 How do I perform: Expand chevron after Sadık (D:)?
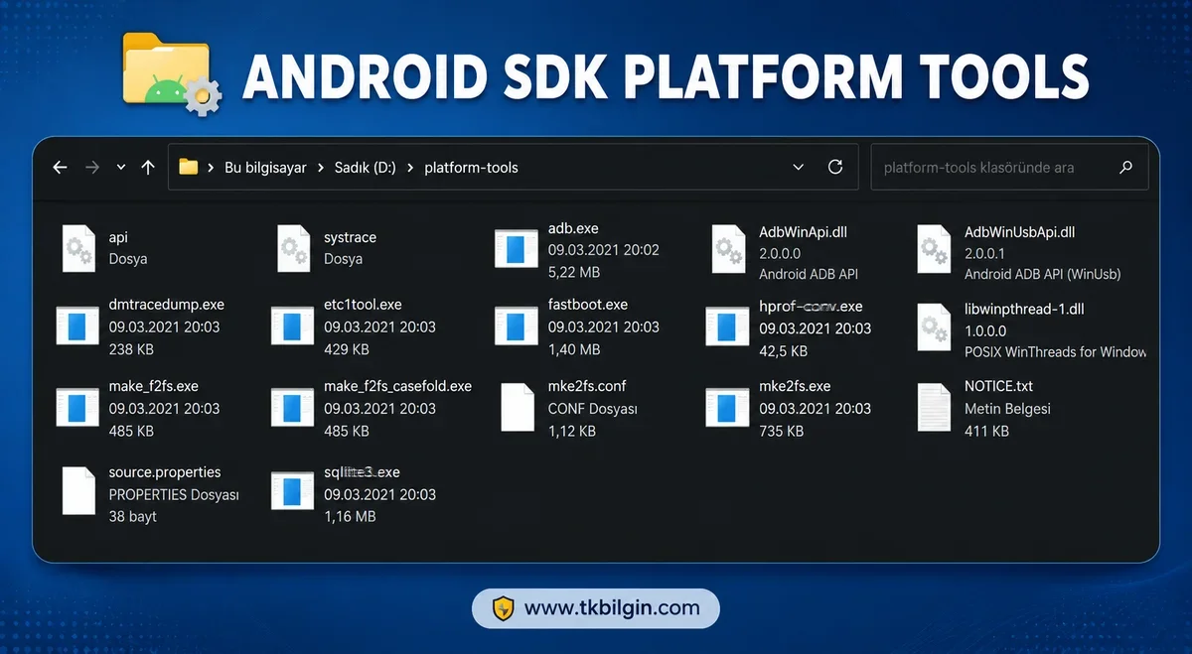click(x=411, y=168)
